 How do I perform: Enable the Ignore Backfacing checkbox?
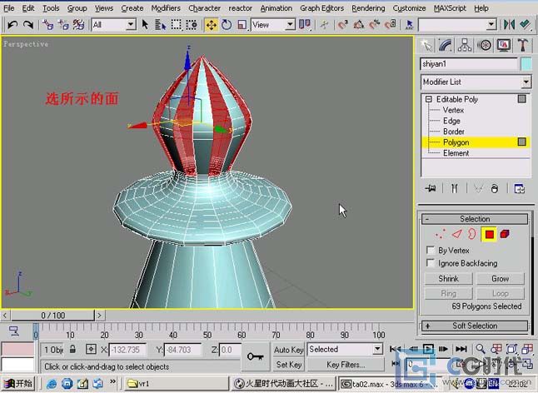tap(430, 263)
